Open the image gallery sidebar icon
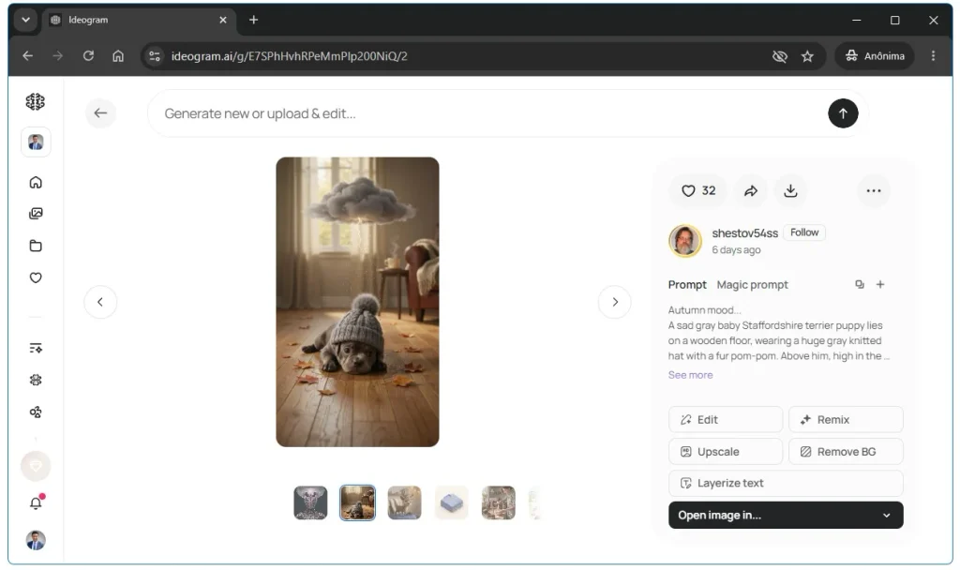 coord(36,214)
